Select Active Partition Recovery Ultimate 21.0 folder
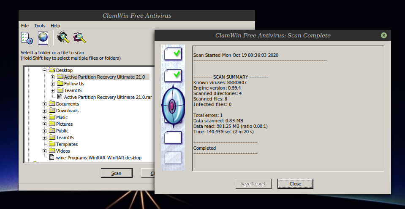Screen dimensions: 405x209 point(104,77)
